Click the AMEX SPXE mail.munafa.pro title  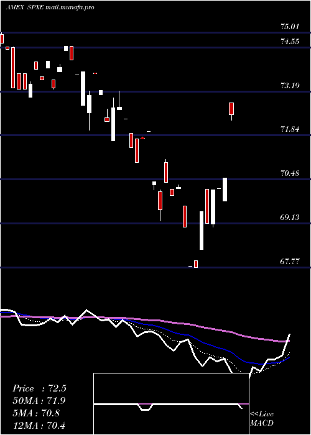[50, 7]
